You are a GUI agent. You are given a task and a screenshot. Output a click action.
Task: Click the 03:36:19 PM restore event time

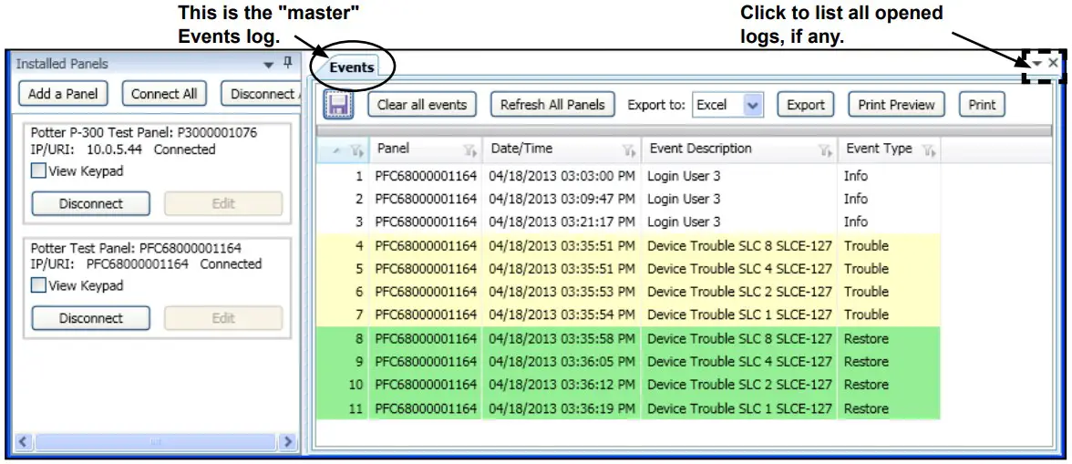562,408
